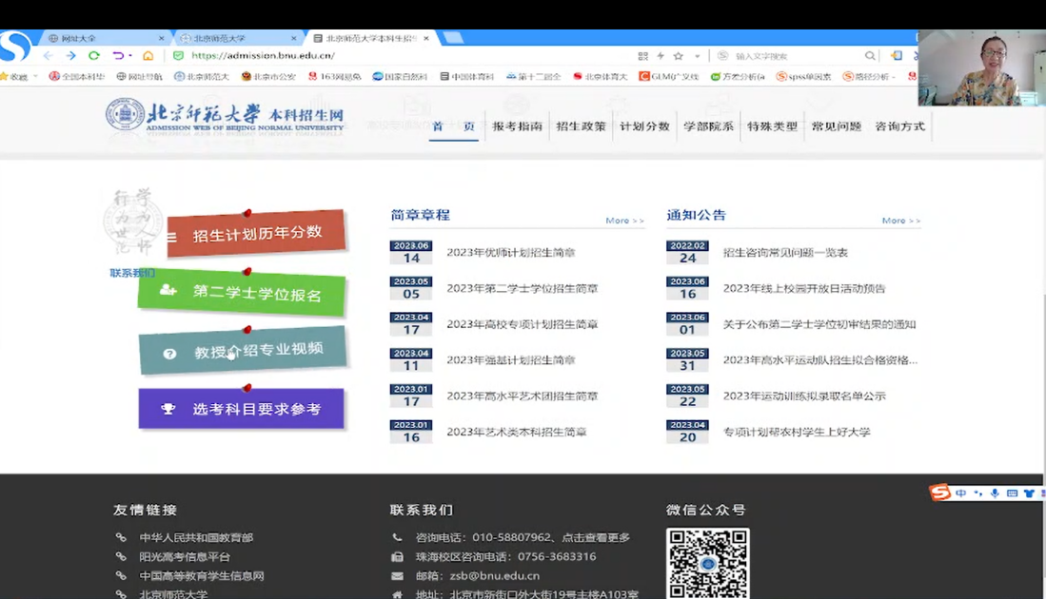1046x599 pixels.
Task: Open the browser home page icon
Action: [148, 55]
